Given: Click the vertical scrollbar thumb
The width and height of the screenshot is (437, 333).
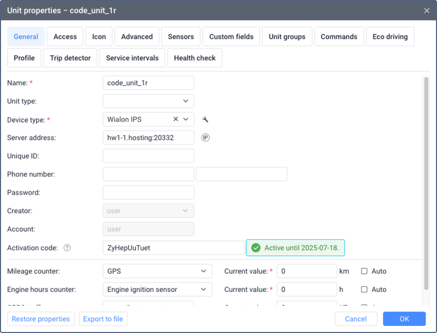Looking at the screenshot, I should tap(426, 184).
